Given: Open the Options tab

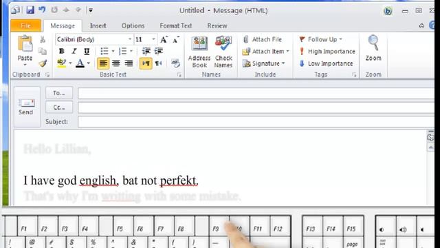Looking at the screenshot, I should pos(133,25).
